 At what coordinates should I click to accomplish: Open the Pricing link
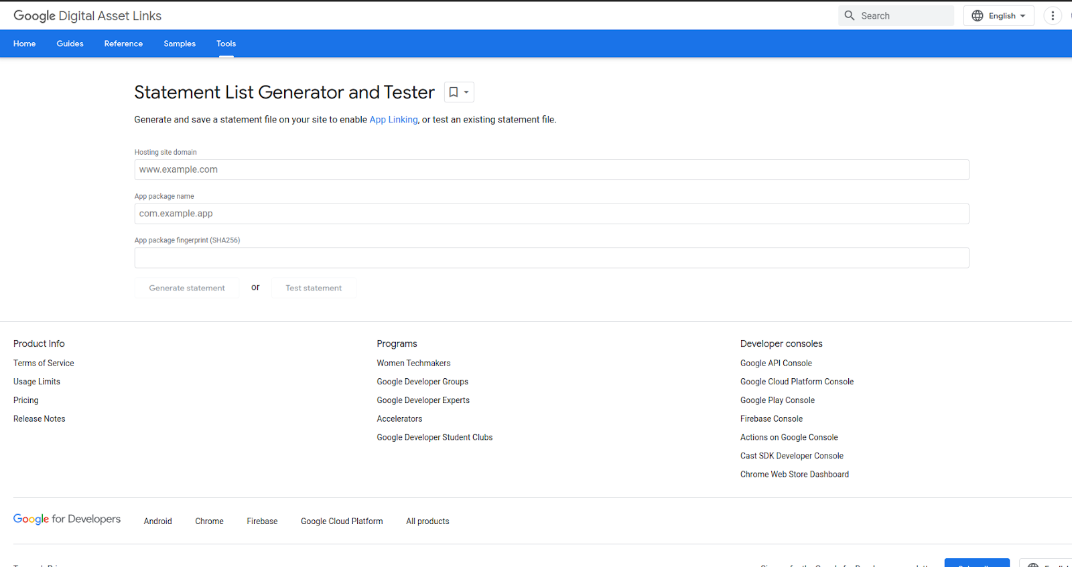pyautogui.click(x=26, y=400)
